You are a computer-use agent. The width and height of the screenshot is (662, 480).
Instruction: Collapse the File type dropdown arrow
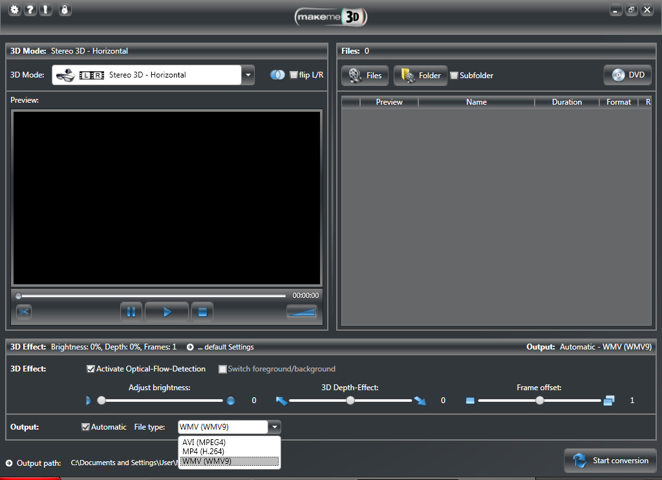(275, 427)
